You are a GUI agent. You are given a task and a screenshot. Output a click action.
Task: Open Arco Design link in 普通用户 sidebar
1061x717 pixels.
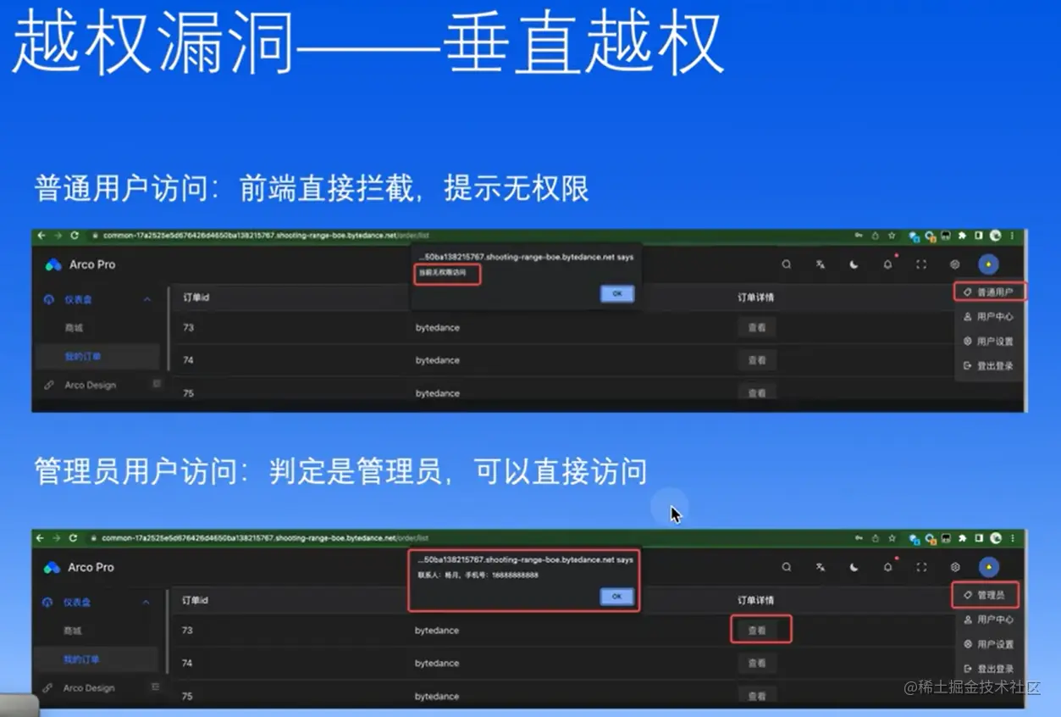pos(91,385)
